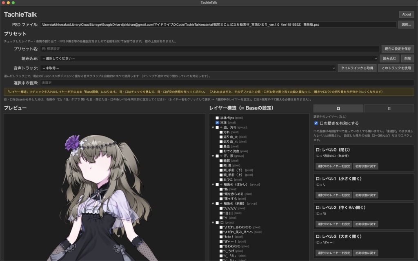Select the *わわ！ layer name
Screen dimensions: 418x261
point(229,237)
